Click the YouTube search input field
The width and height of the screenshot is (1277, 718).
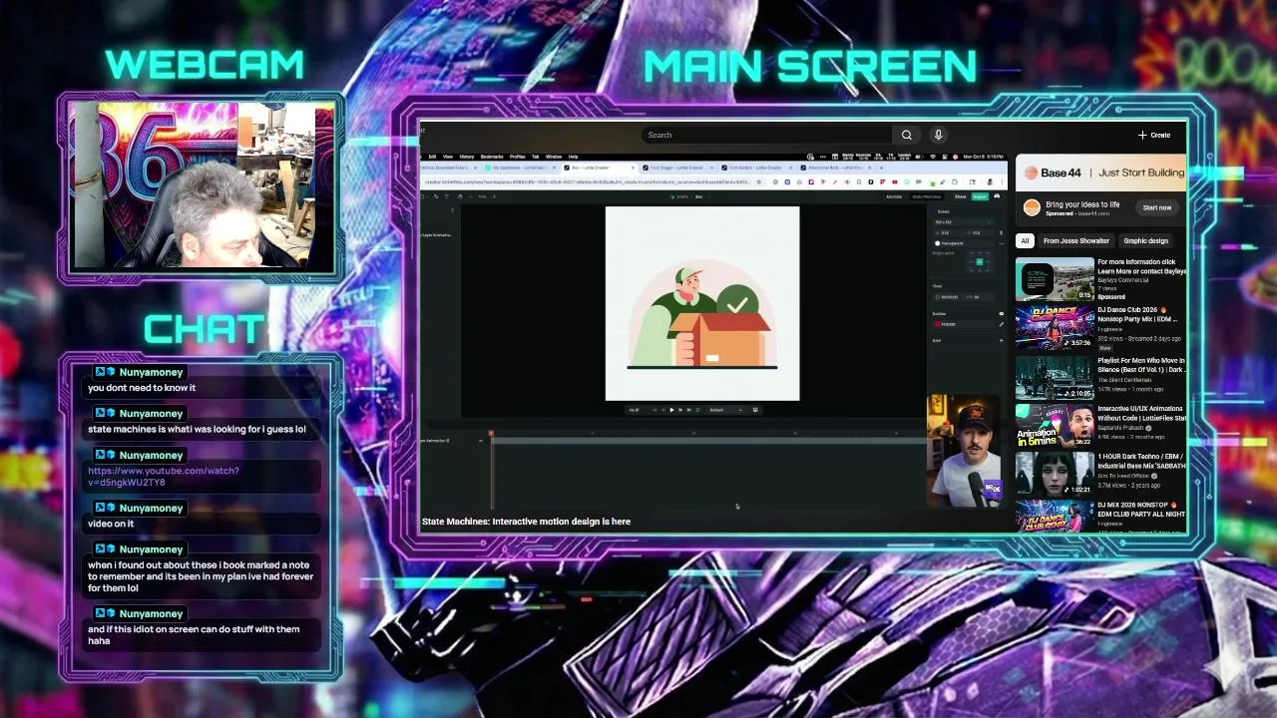click(766, 135)
